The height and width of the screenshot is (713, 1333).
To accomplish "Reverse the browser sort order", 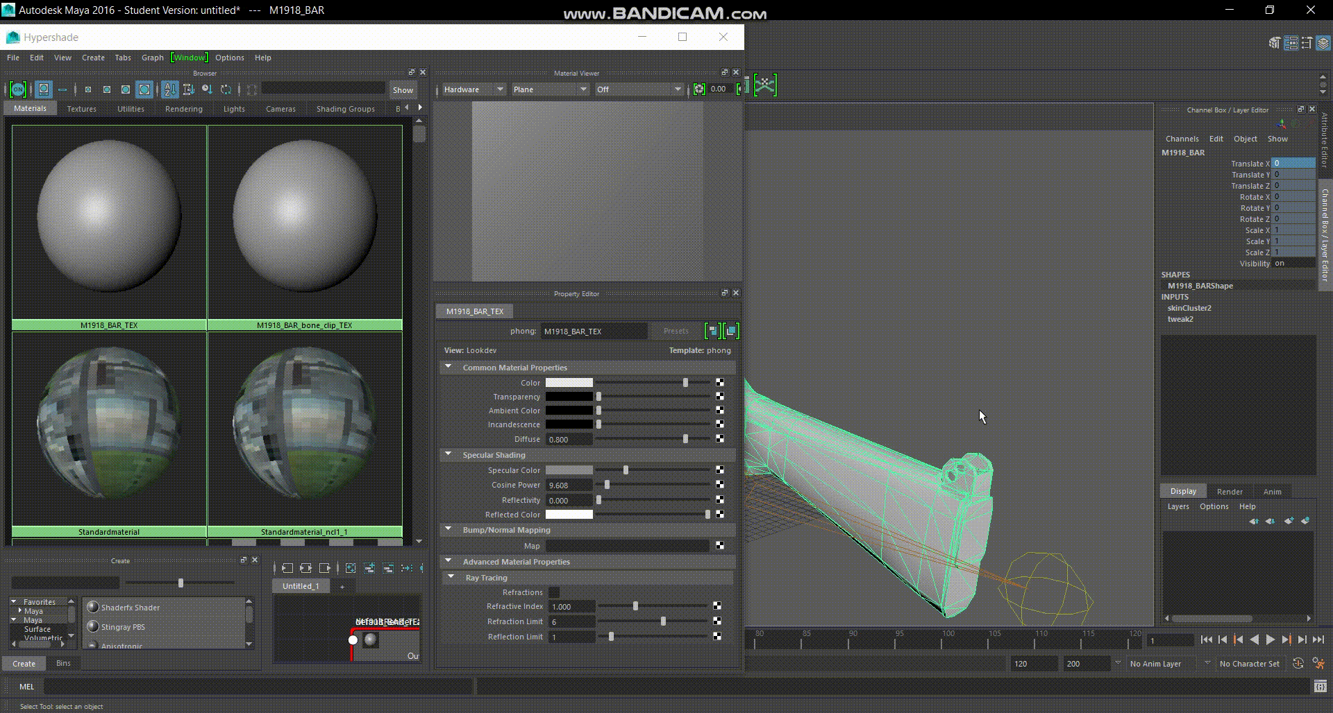I will [226, 89].
